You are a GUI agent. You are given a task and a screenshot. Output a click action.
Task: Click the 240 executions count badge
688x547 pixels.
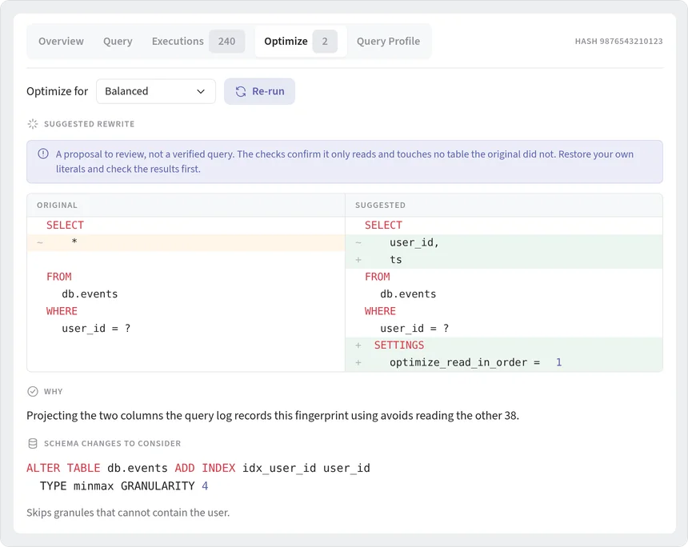226,42
